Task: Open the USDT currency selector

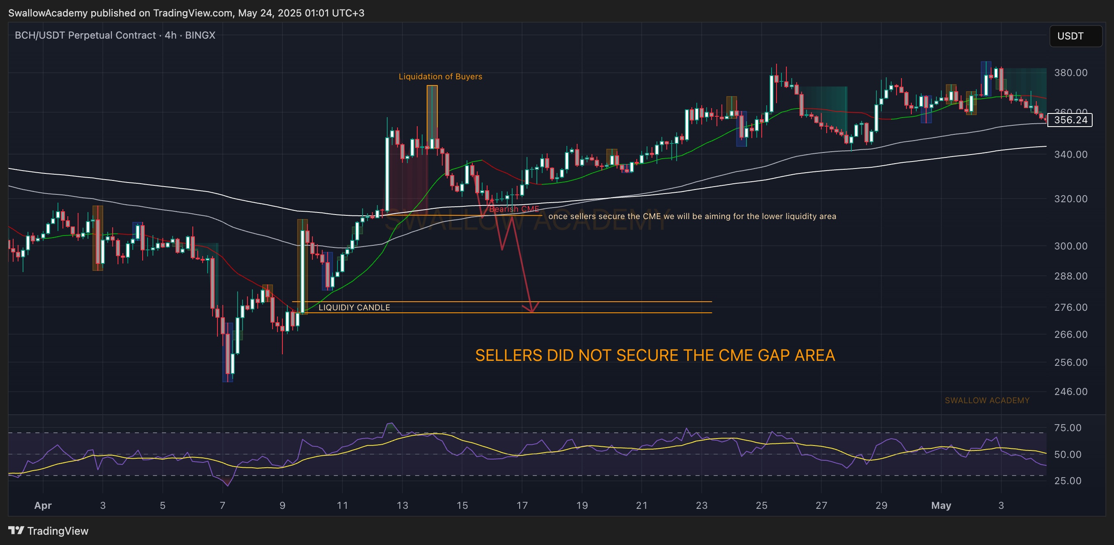Action: tap(1075, 36)
